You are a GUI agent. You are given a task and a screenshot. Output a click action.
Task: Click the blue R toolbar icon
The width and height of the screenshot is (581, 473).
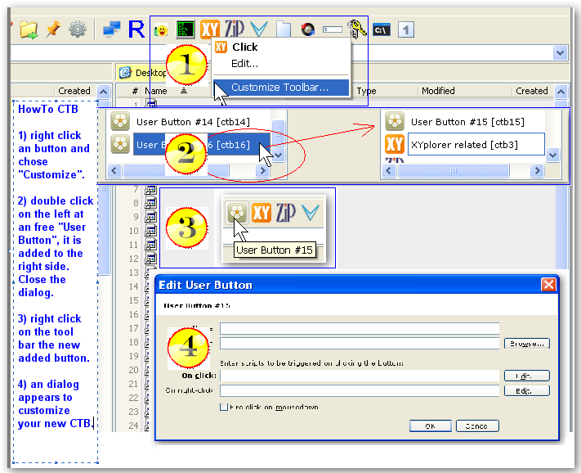point(136,29)
